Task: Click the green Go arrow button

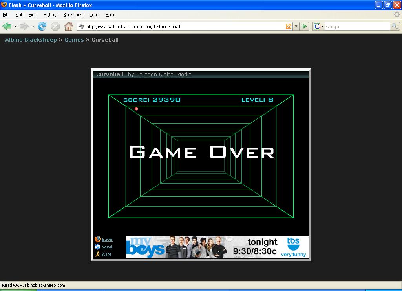Action: [305, 26]
